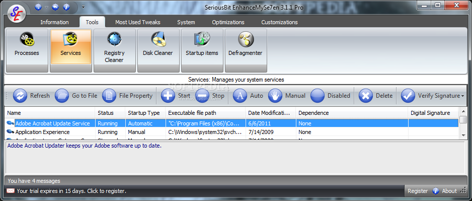
Task: Stop the selected service
Action: pos(210,96)
